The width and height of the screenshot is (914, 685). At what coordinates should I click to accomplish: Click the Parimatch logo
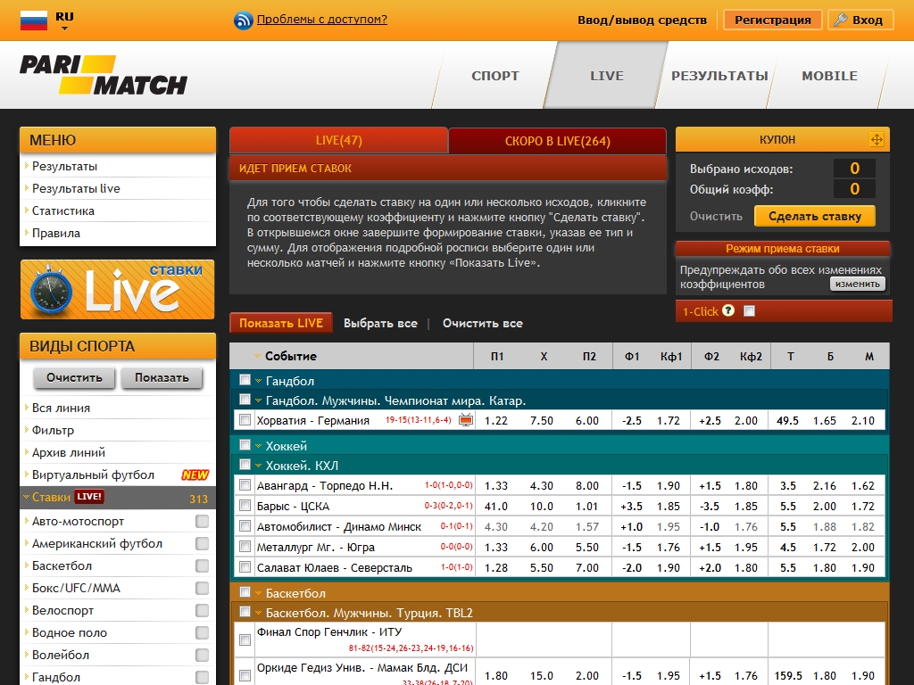point(104,75)
